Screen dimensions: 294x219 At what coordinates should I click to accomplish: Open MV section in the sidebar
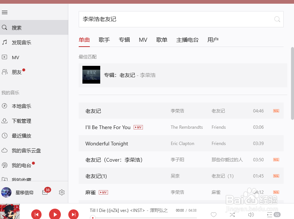pyautogui.click(x=34, y=57)
